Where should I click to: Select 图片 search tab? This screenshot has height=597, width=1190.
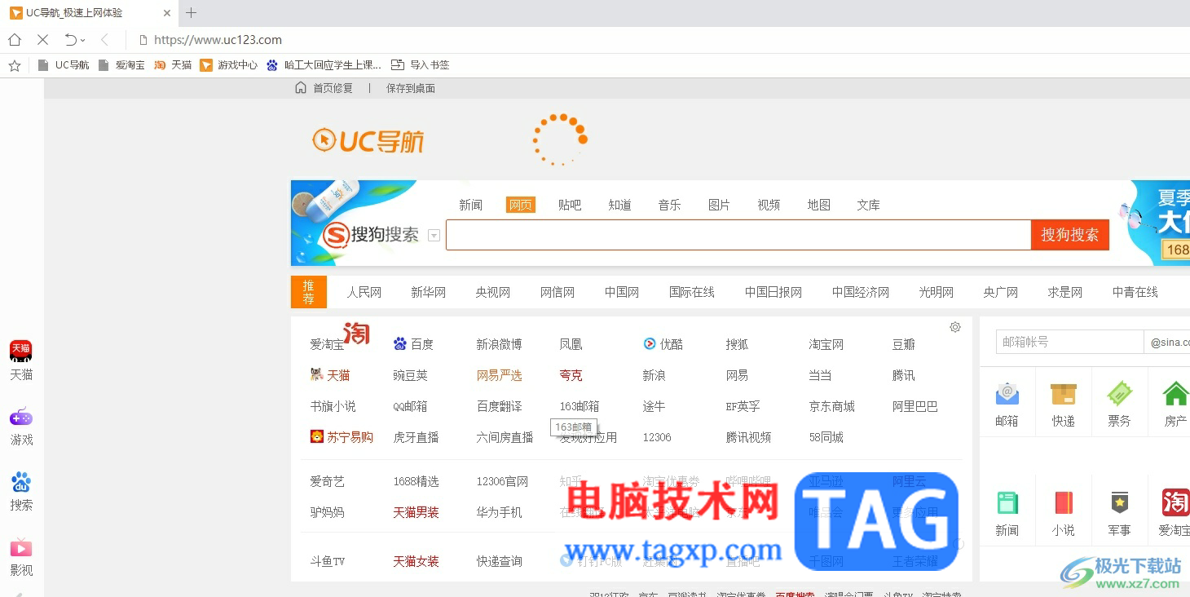719,205
